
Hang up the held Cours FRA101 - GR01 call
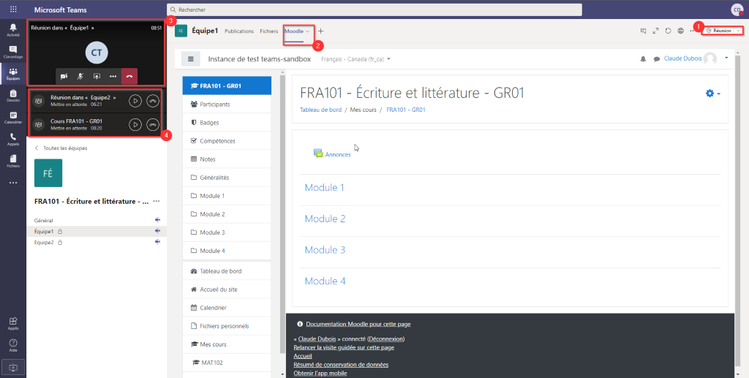[x=152, y=124]
